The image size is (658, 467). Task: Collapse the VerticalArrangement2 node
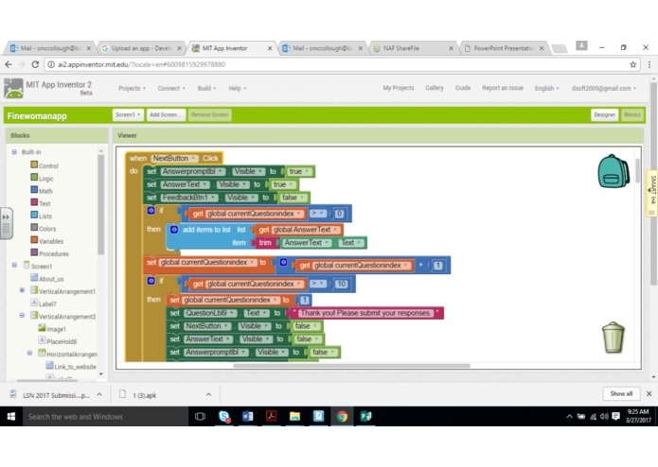22,316
